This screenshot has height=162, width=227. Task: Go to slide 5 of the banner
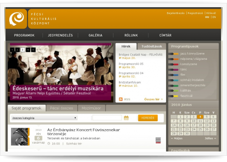(x=33, y=50)
